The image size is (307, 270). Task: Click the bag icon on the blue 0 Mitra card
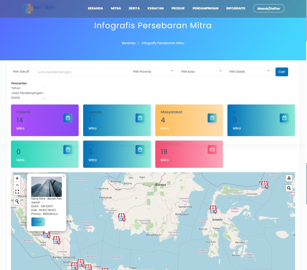[x=140, y=150]
